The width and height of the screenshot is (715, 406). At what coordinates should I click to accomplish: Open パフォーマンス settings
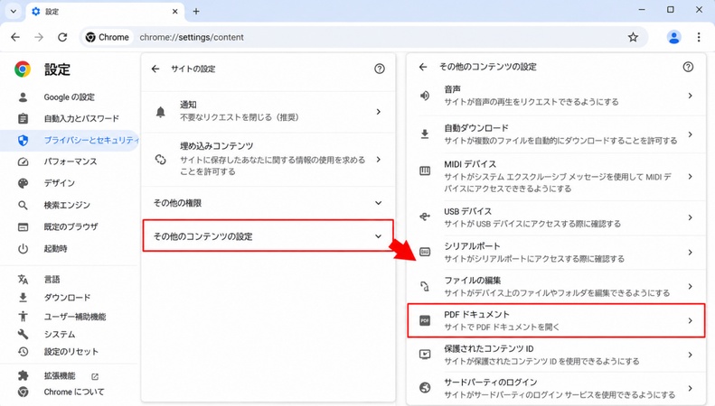click(x=71, y=161)
